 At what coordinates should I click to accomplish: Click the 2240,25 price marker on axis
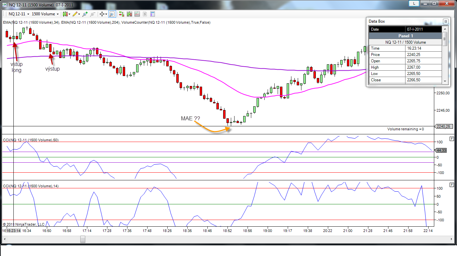click(x=444, y=126)
